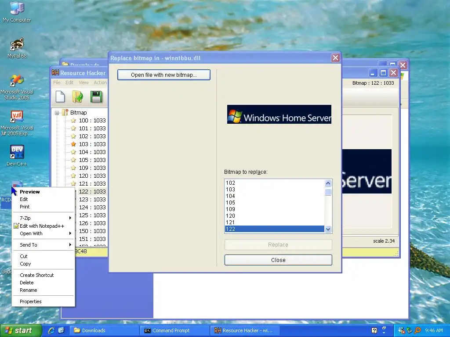The width and height of the screenshot is (450, 337).
Task: Select 121 in Bitmap to replace list
Action: coord(275,222)
